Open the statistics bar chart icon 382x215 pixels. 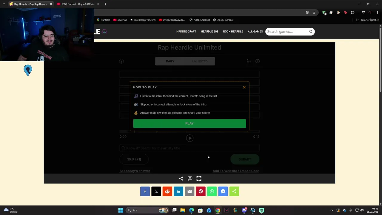point(249,61)
